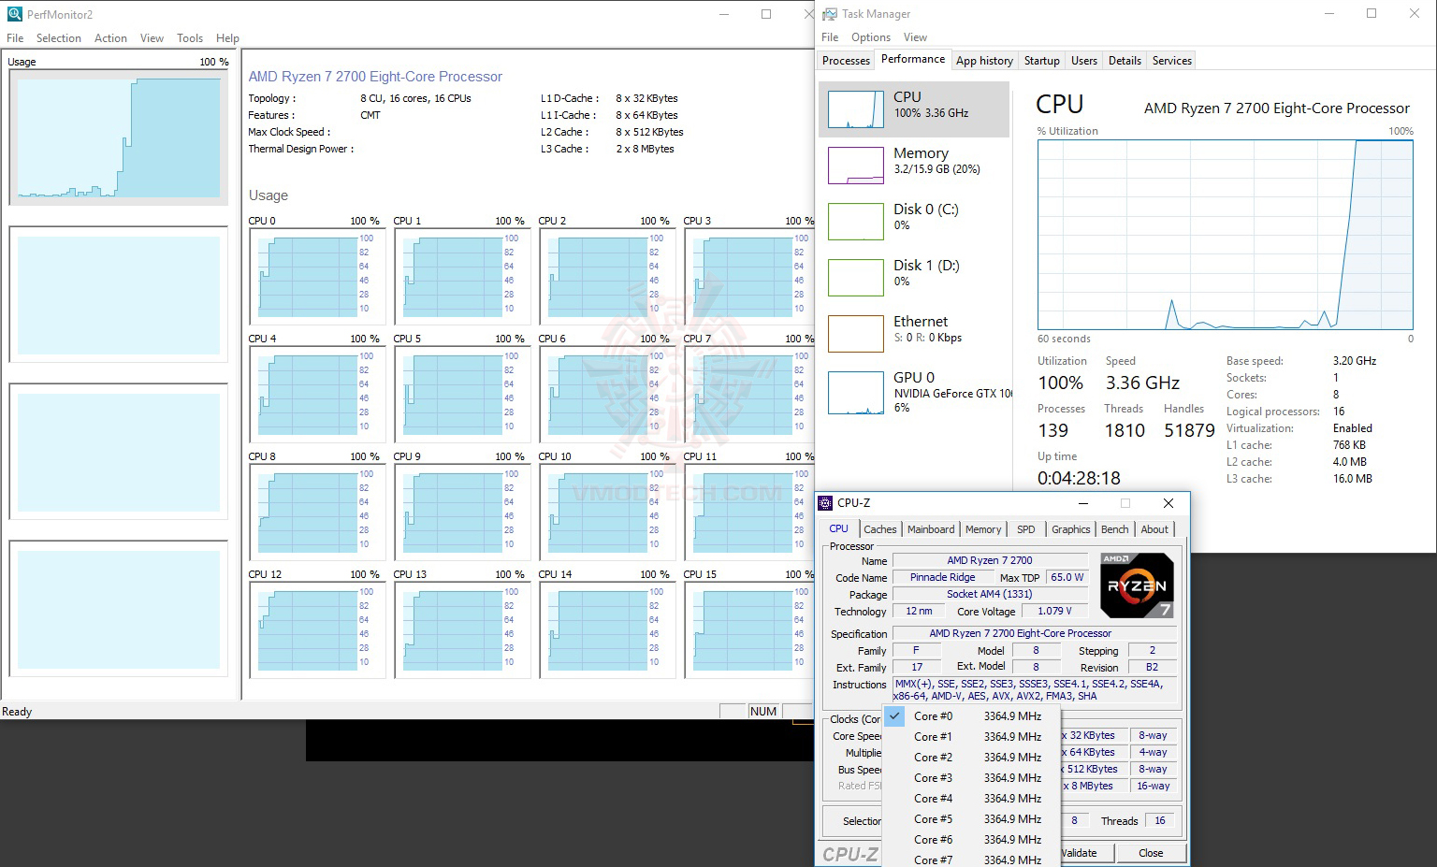1437x867 pixels.
Task: Switch to Users tab in Task Manager
Action: pyautogui.click(x=1084, y=61)
